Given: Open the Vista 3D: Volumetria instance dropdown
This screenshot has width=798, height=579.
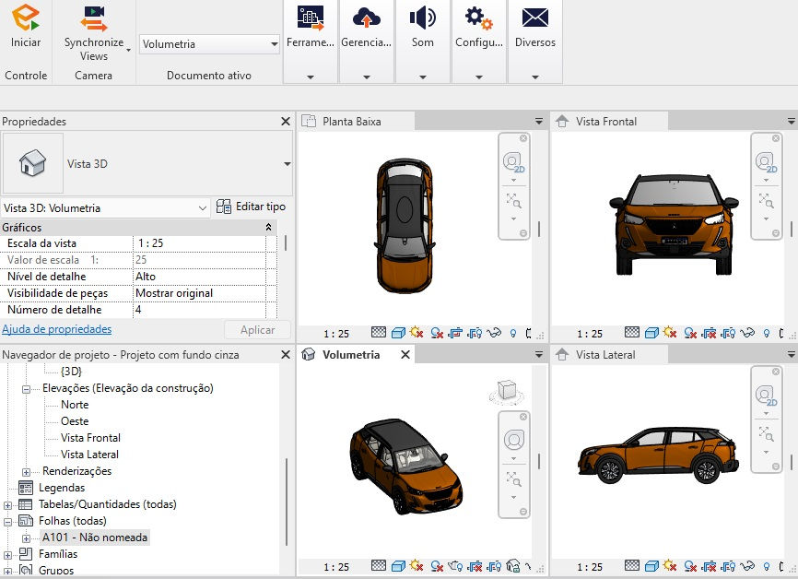Looking at the screenshot, I should [105, 207].
